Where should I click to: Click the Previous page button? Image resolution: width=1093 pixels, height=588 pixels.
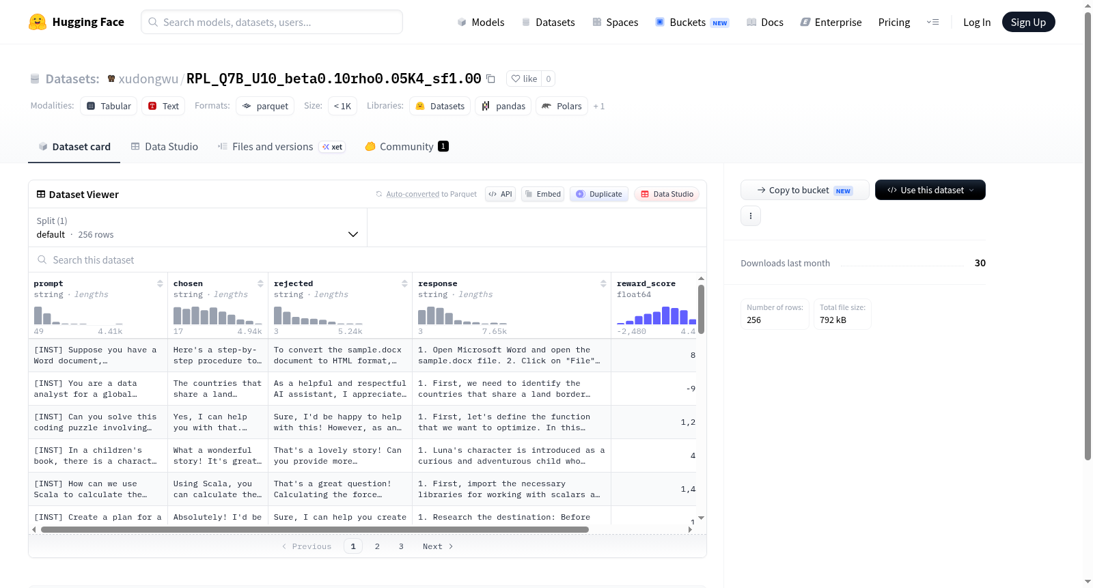[x=307, y=546]
